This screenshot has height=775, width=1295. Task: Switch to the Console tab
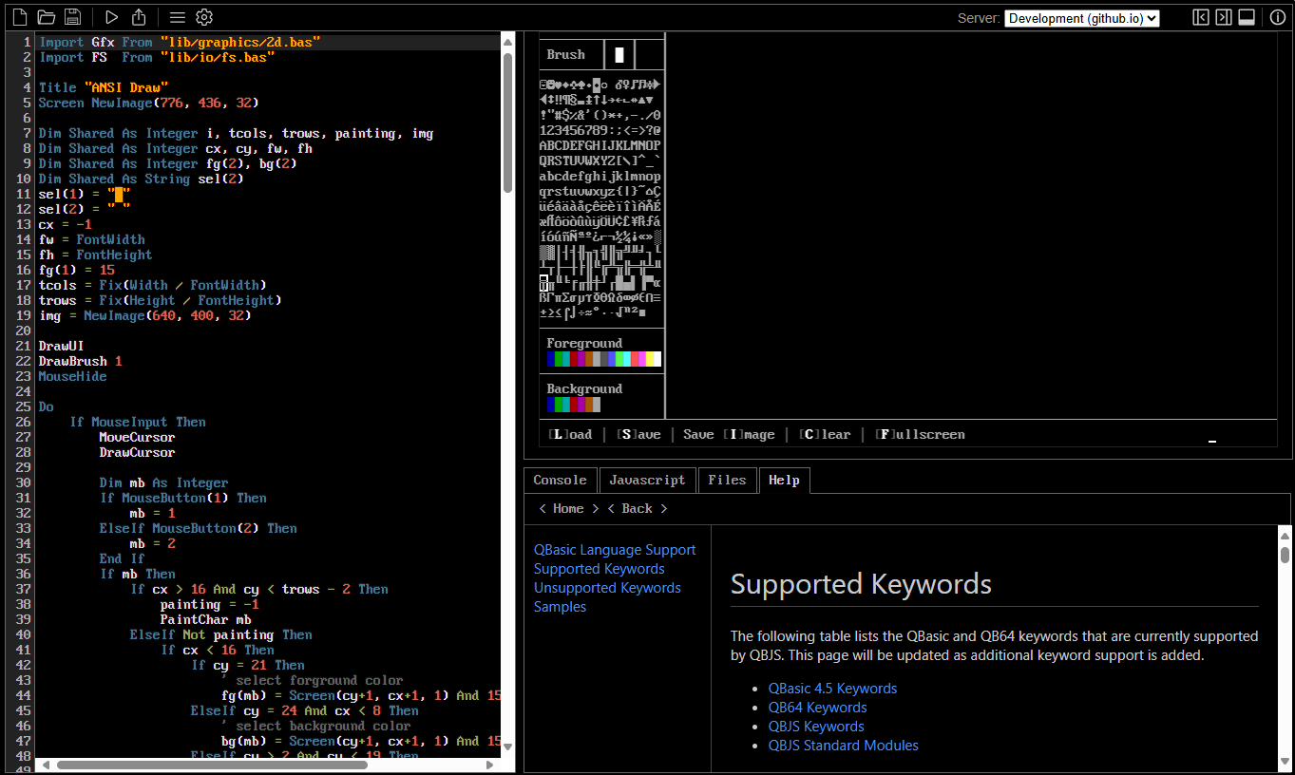pyautogui.click(x=560, y=481)
